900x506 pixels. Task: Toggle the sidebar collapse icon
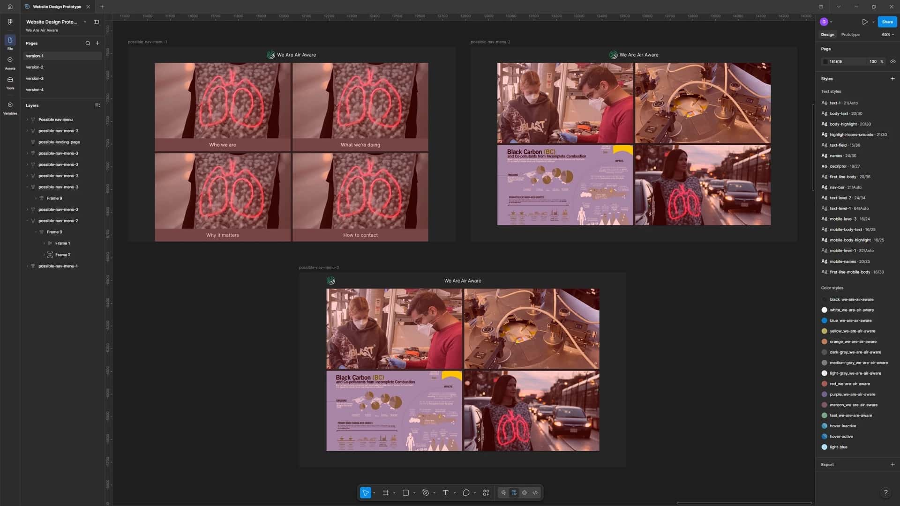click(96, 22)
